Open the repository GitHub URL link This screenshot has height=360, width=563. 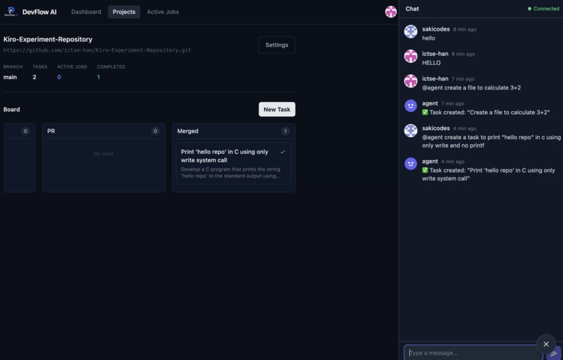click(x=97, y=50)
